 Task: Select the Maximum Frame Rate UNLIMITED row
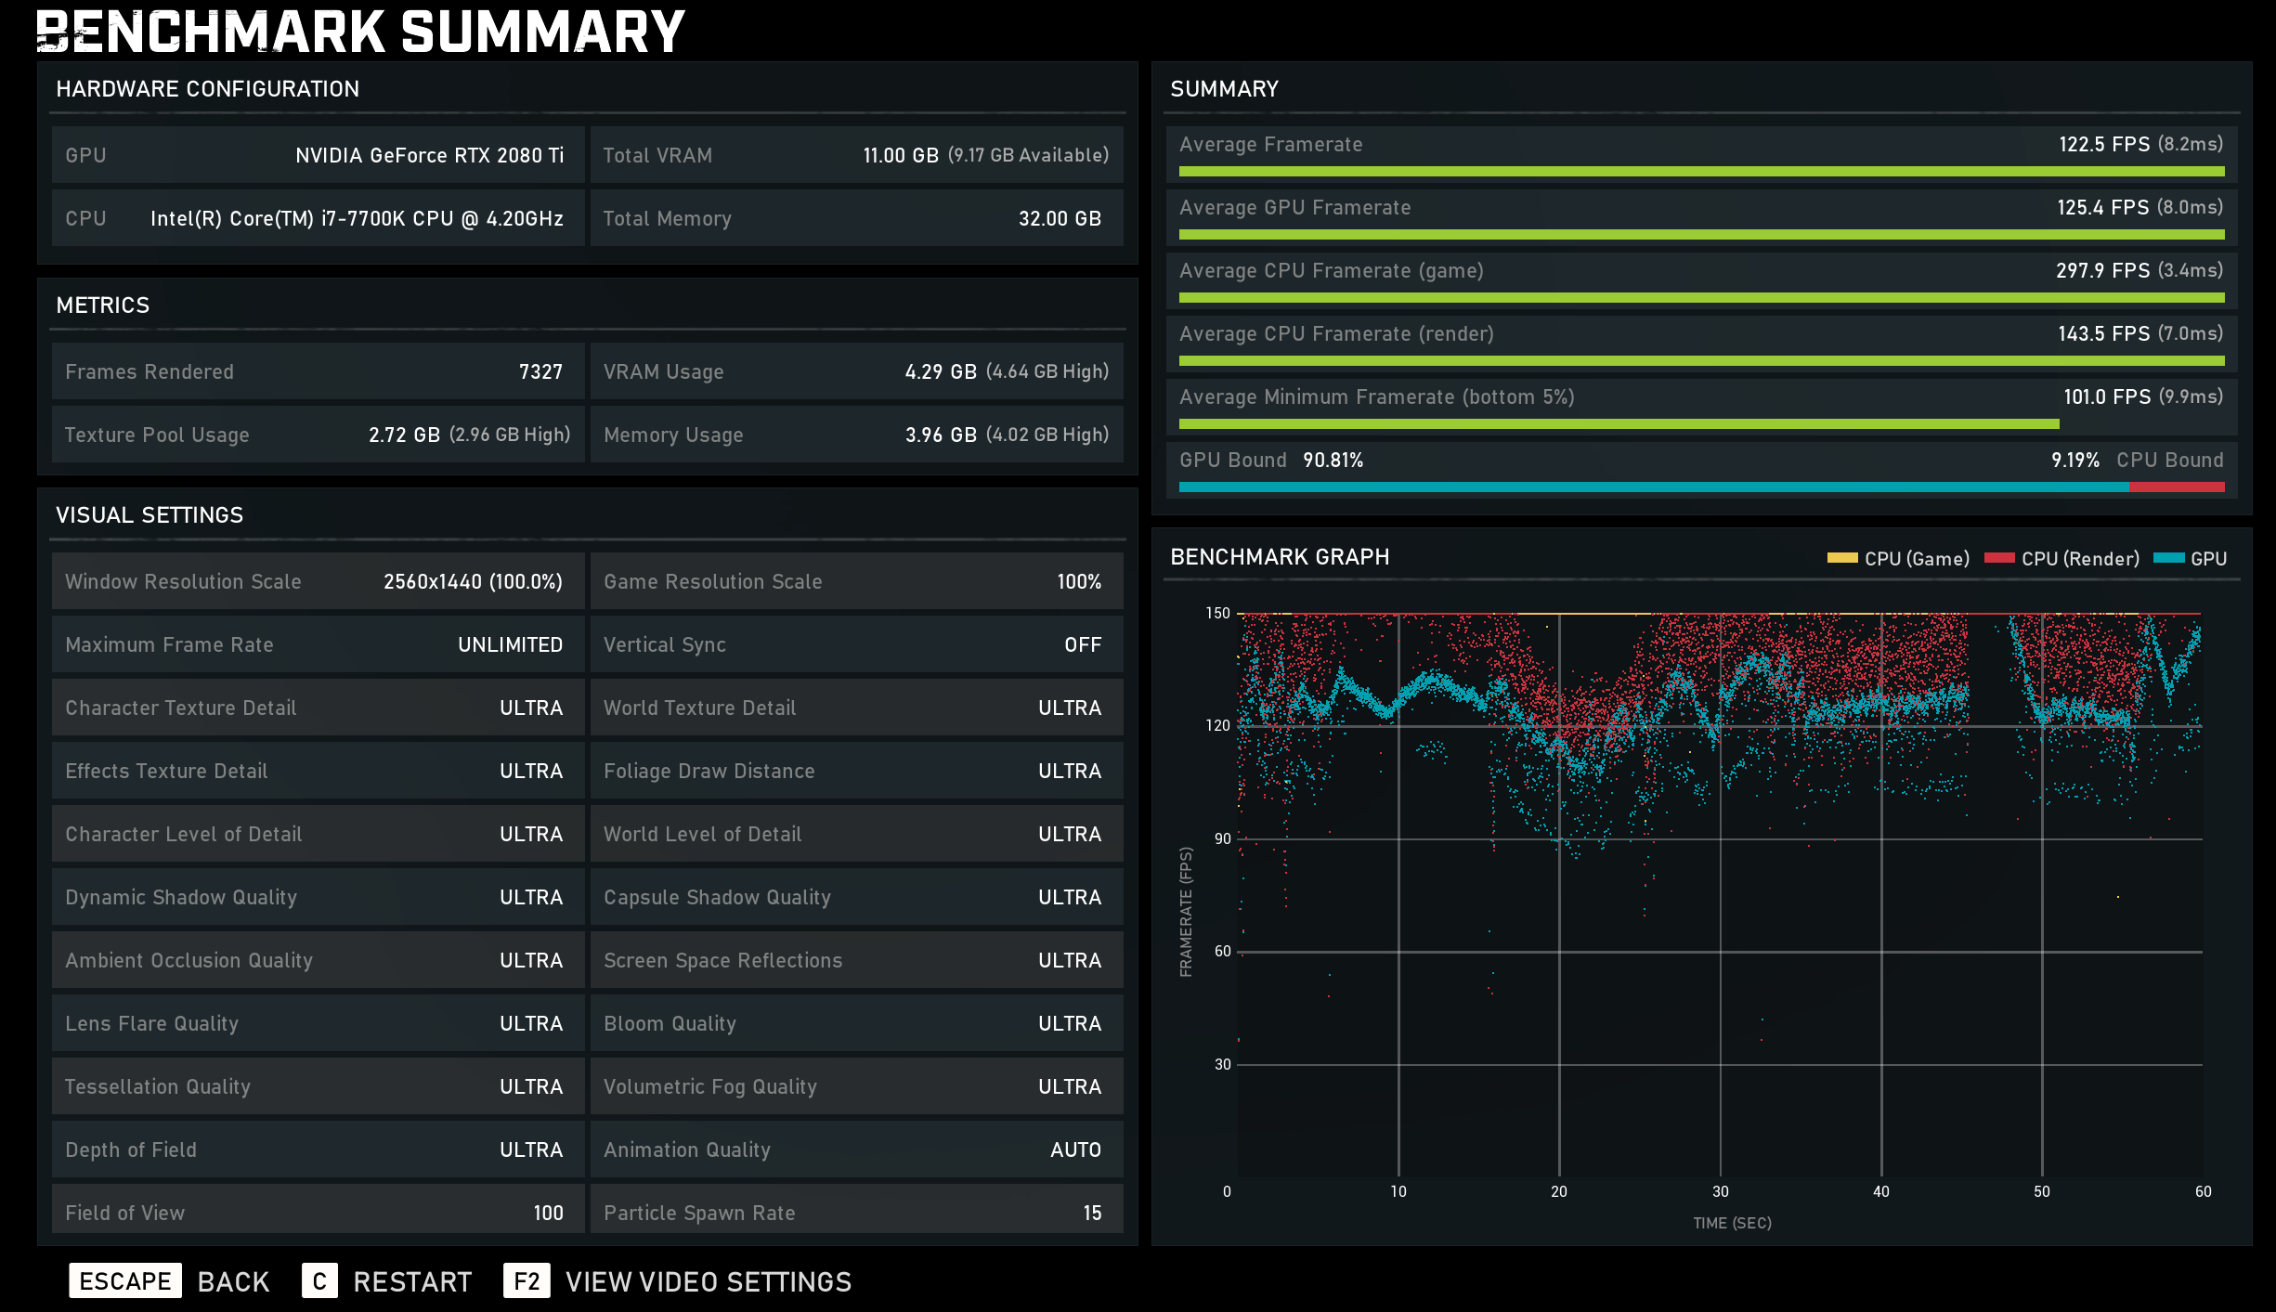tap(318, 644)
